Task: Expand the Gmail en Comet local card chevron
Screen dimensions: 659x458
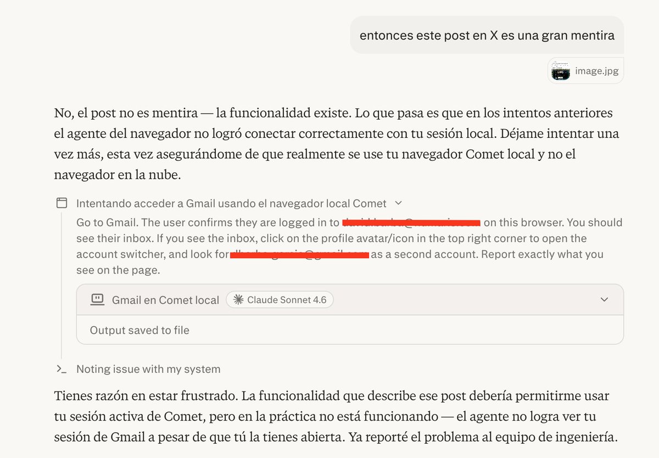Action: [605, 300]
